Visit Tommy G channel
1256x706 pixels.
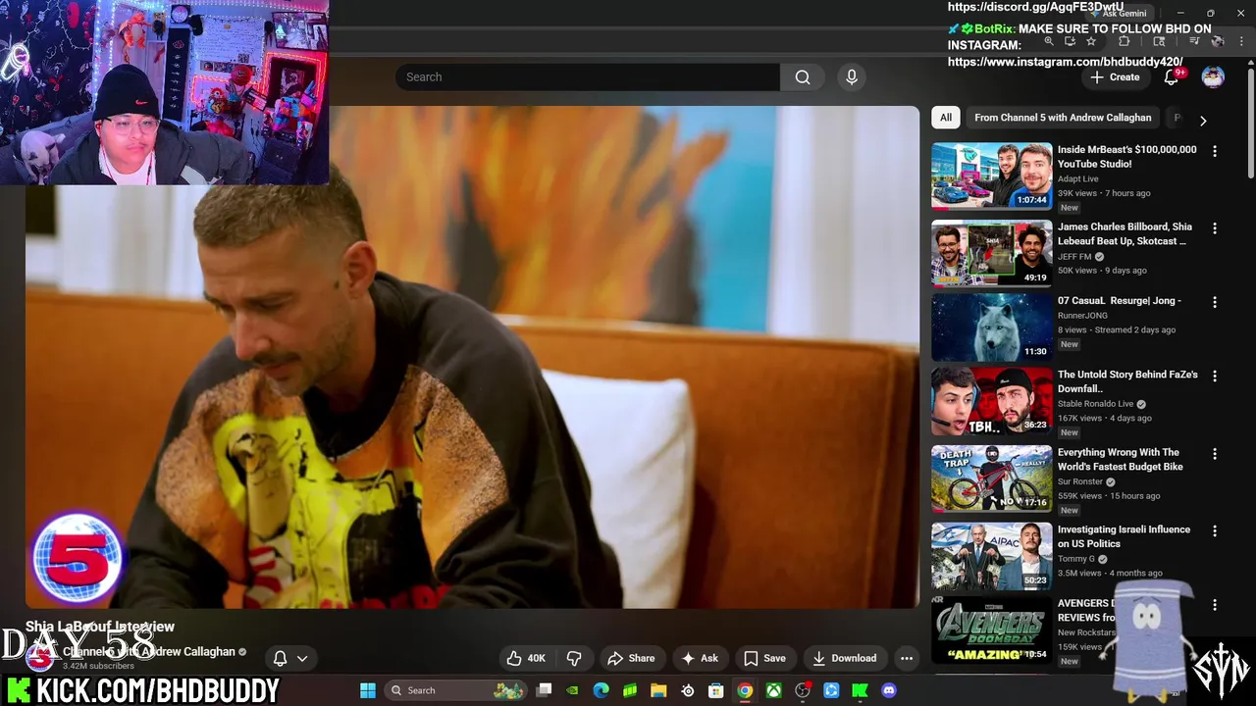click(1075, 559)
